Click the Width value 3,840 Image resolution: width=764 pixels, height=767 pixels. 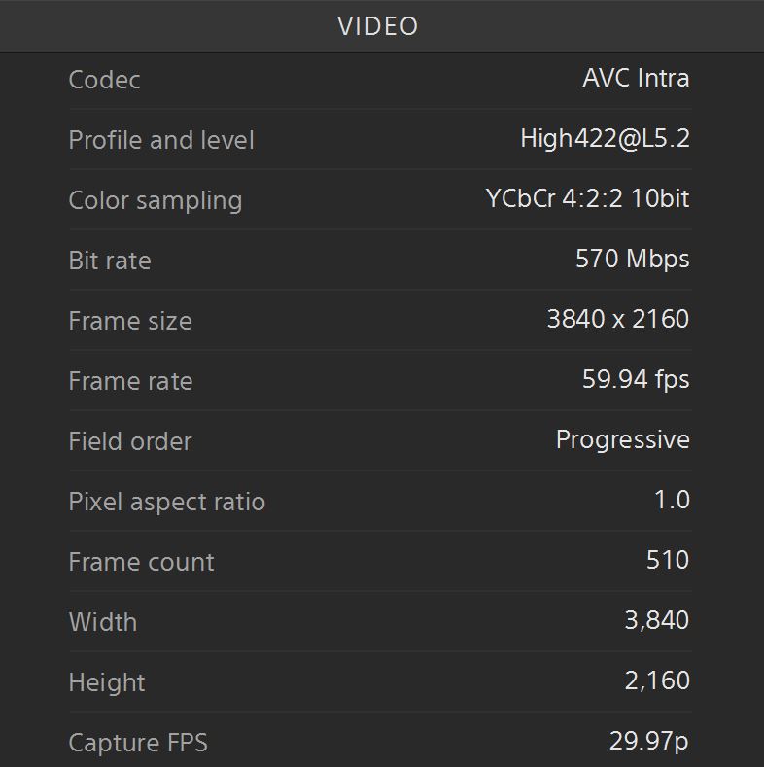(657, 620)
